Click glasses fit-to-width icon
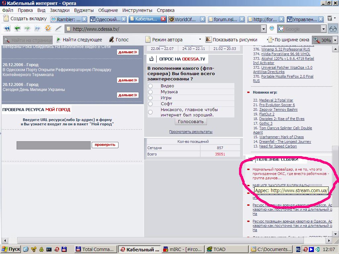 coord(333,29)
